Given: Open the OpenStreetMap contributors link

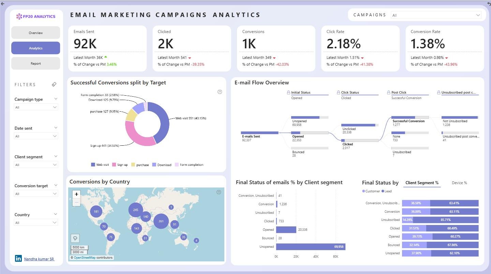Looking at the screenshot, I should 85,258.
